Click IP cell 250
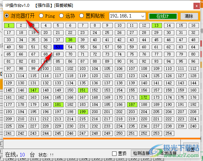This screenshot has width=203, height=161. pos(120,133)
